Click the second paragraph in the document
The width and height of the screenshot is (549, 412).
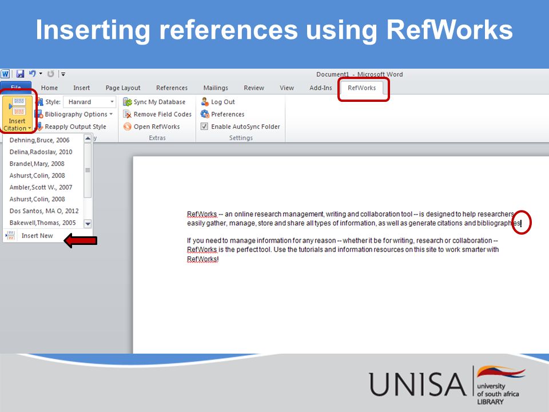coord(343,250)
